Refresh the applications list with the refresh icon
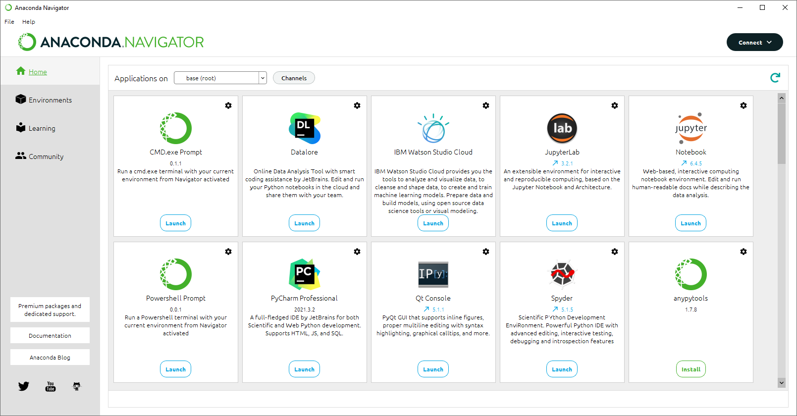 click(x=775, y=78)
